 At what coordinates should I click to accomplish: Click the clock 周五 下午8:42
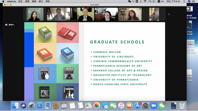pos(173,1)
